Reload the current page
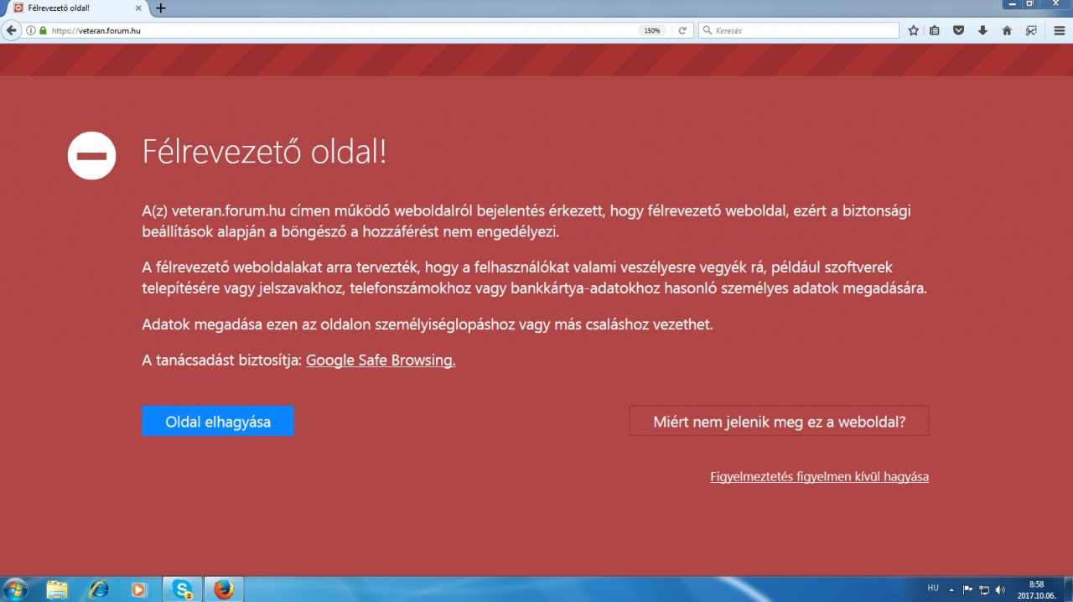The width and height of the screenshot is (1073, 602). pyautogui.click(x=682, y=30)
